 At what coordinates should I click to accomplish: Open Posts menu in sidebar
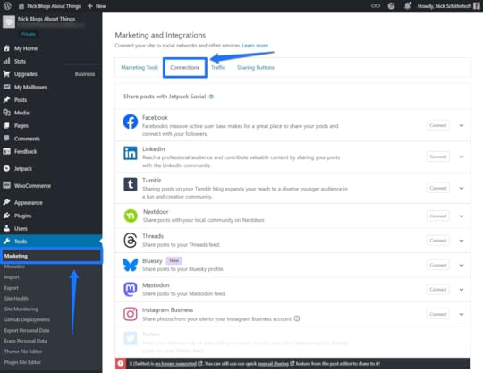pyautogui.click(x=51, y=100)
